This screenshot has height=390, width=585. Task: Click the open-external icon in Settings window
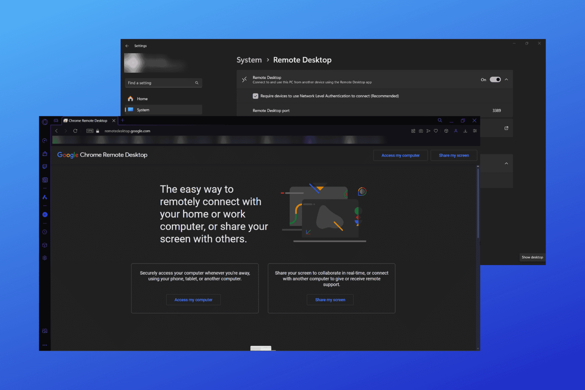pyautogui.click(x=506, y=128)
